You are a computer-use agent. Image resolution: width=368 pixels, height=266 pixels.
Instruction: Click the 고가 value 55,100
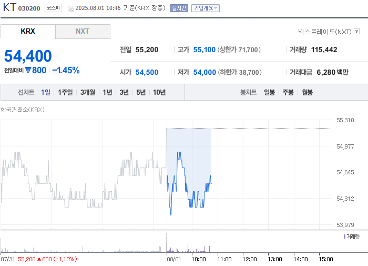coord(204,50)
